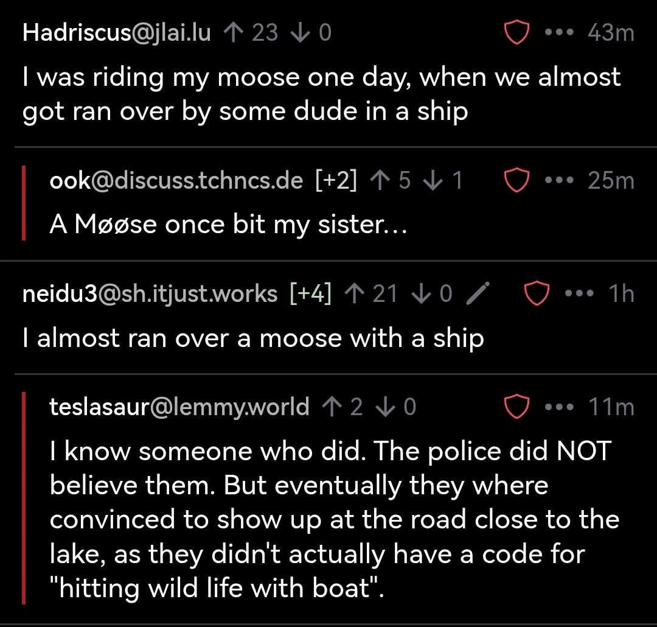Open more options for Hadriscus's comment
This screenshot has height=627, width=657.
(559, 32)
